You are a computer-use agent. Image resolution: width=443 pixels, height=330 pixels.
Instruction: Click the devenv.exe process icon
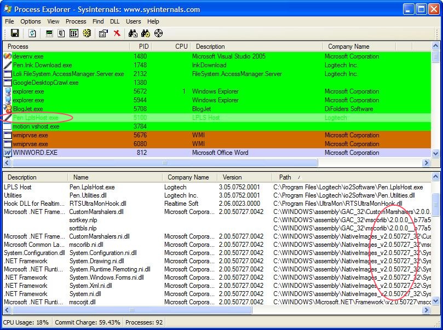click(x=8, y=56)
